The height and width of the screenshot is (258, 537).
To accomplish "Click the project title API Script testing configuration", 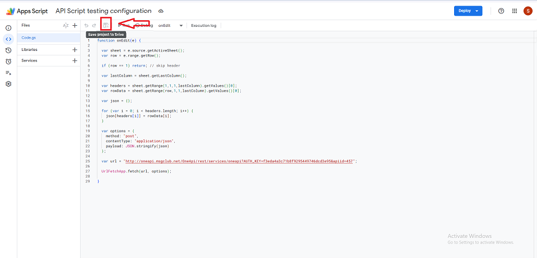I will (104, 11).
